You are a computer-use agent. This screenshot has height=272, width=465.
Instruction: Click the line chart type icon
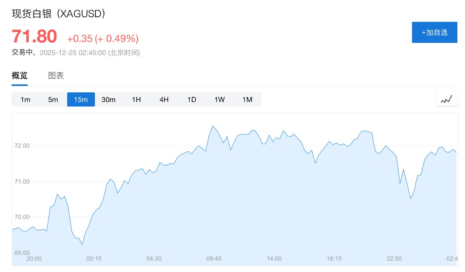point(447,99)
